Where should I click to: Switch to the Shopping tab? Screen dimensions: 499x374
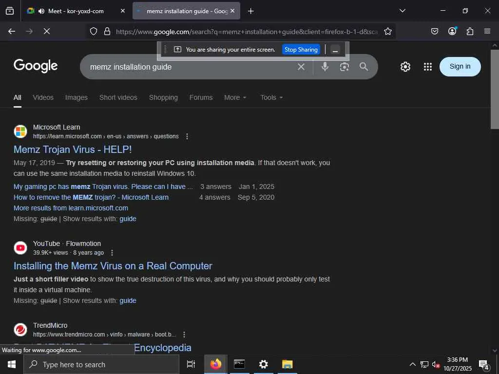tap(163, 97)
